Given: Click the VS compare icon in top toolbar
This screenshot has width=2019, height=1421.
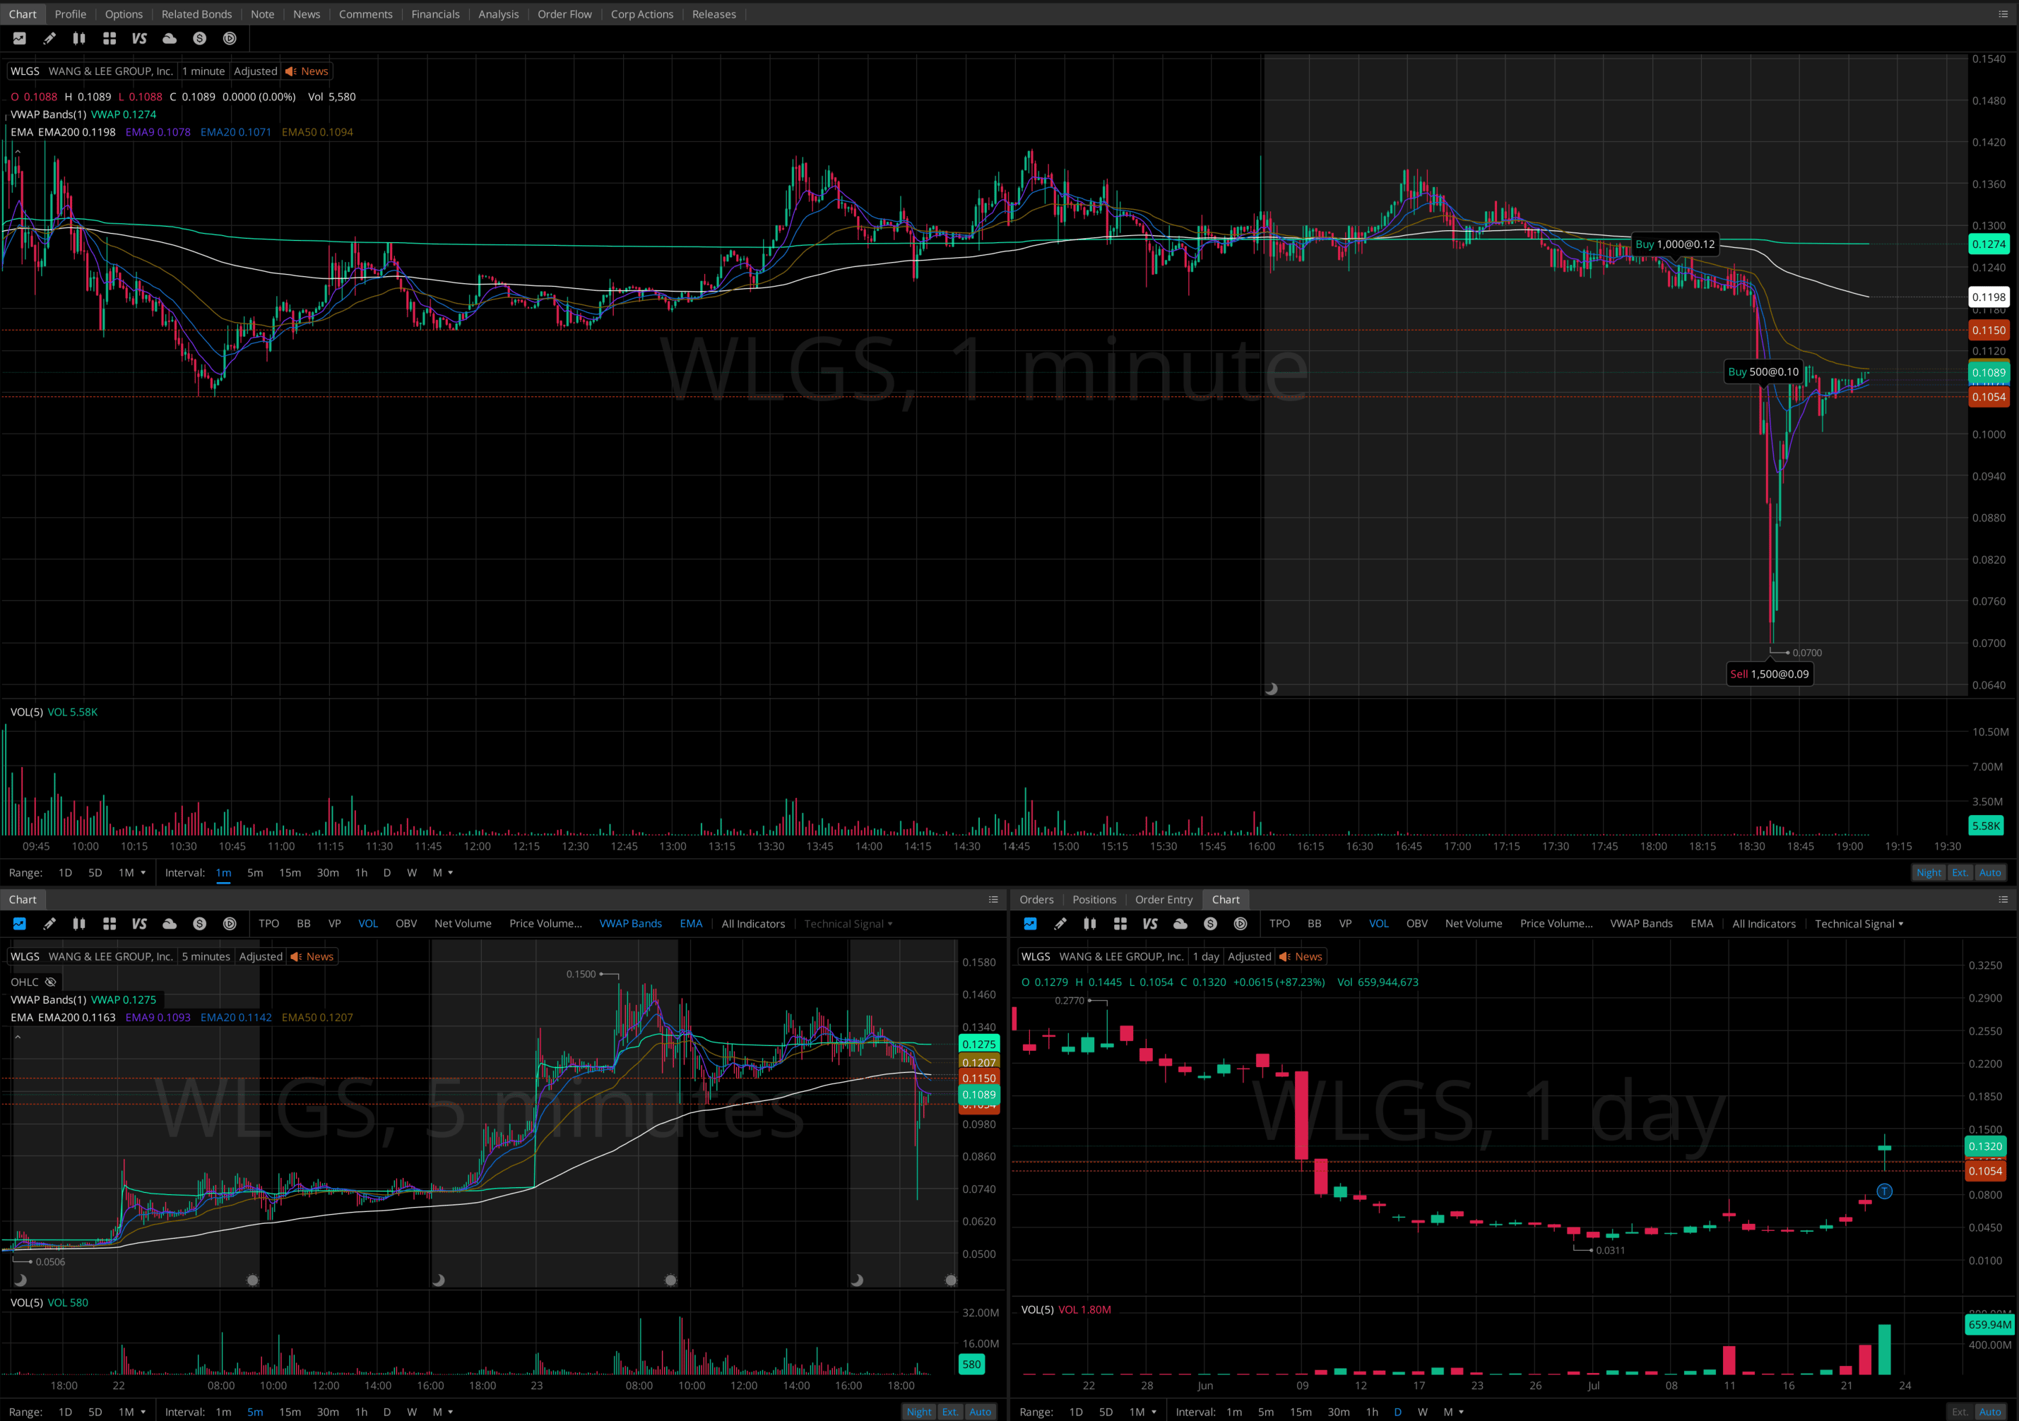Looking at the screenshot, I should (139, 39).
